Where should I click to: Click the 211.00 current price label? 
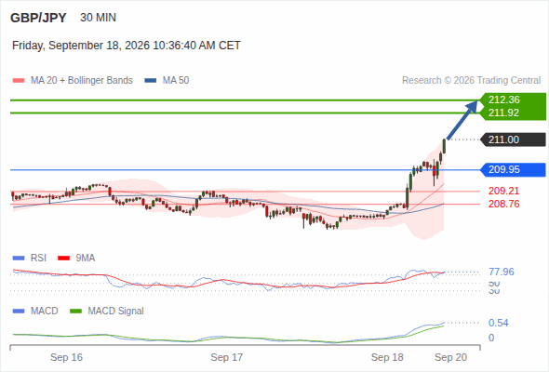(x=504, y=139)
